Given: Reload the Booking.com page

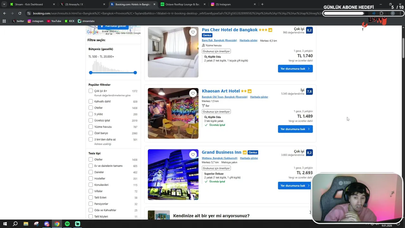Looking at the screenshot, I should point(20,13).
